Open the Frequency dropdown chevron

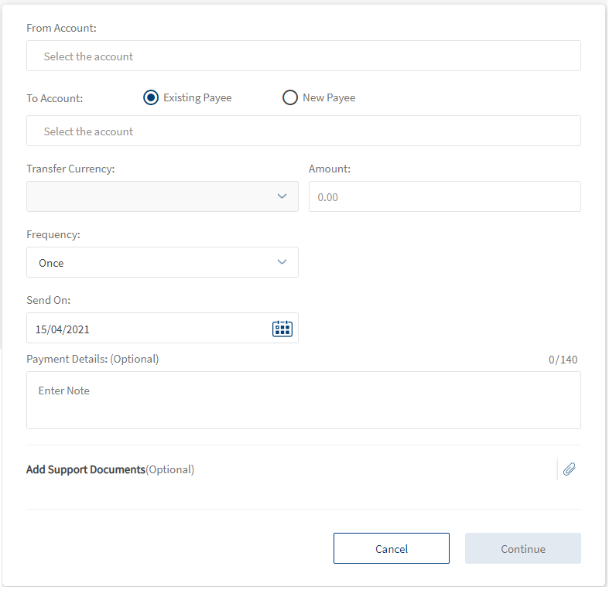[282, 262]
